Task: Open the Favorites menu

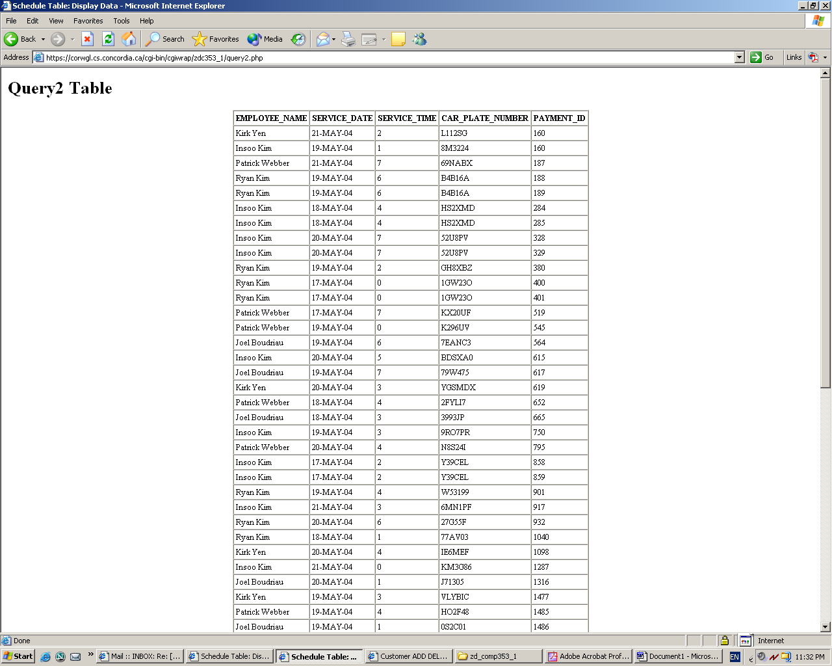Action: 88,21
